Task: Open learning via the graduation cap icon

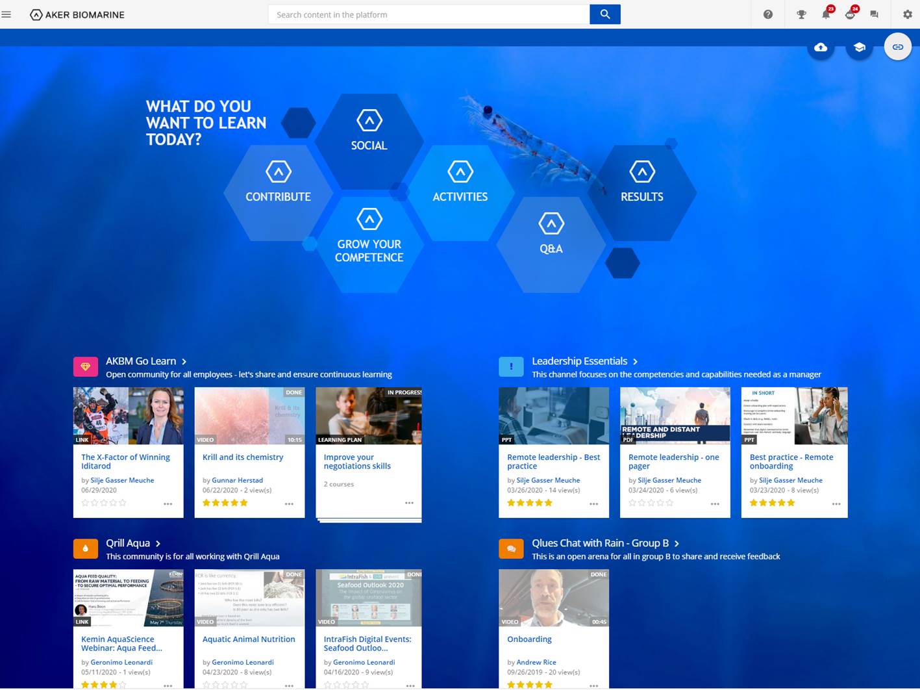Action: pos(859,47)
